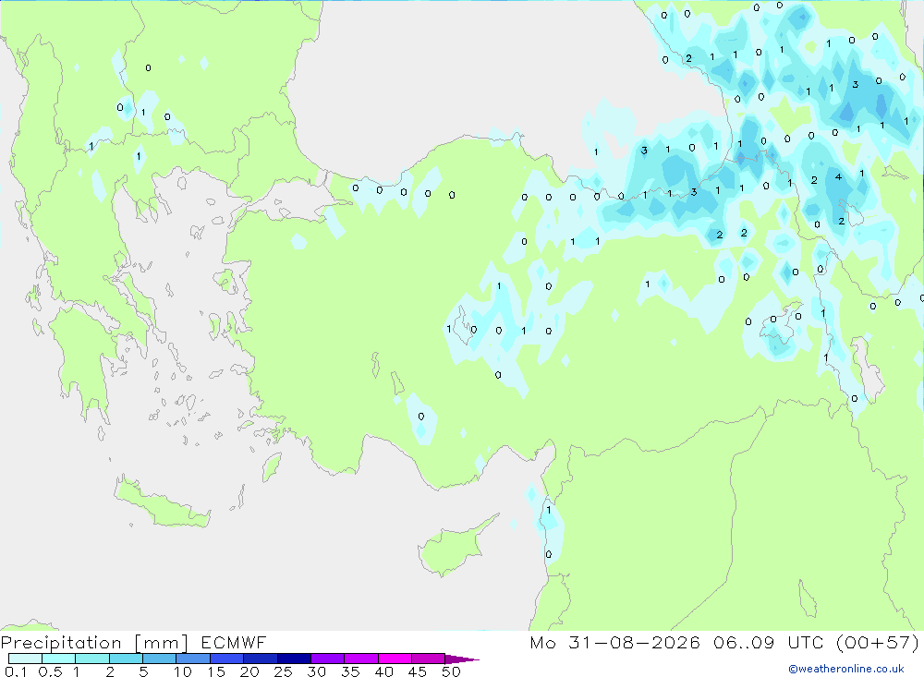Viewport: 924px width, 677px height.
Task: Click the forecast date Mo 31-08-2026 text
Action: point(615,642)
